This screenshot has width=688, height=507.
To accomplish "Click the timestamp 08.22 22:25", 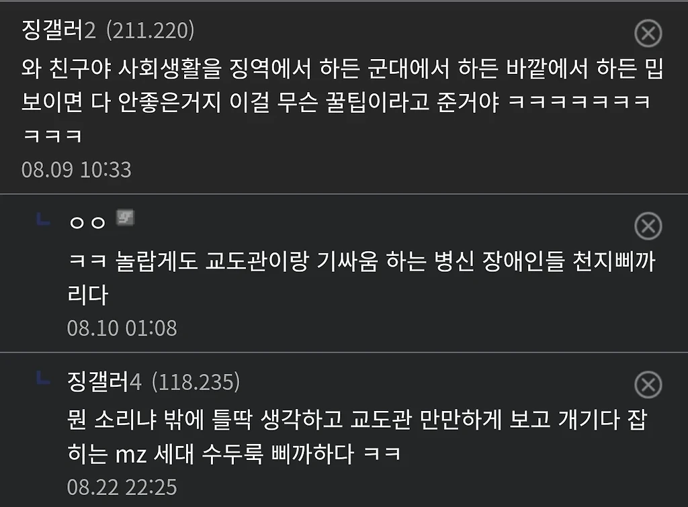I will click(x=122, y=488).
